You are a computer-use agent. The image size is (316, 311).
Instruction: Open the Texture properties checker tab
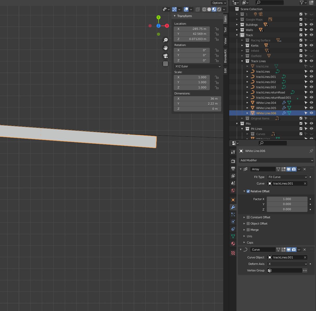233,253
